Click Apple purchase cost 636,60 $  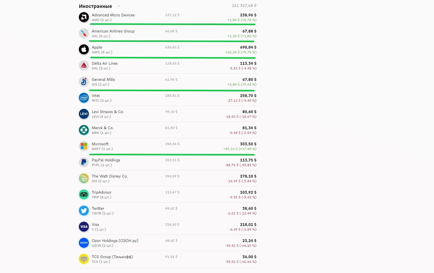click(172, 47)
